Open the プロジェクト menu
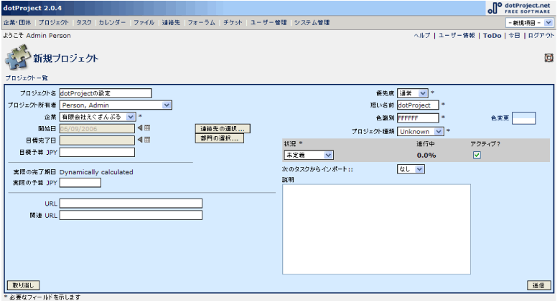The width and height of the screenshot is (560, 301). [x=53, y=22]
